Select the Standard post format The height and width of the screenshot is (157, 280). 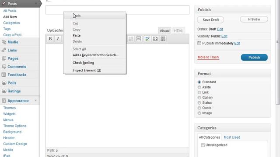tap(199, 82)
